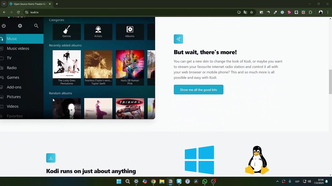Open the Artists category tile

point(98,32)
